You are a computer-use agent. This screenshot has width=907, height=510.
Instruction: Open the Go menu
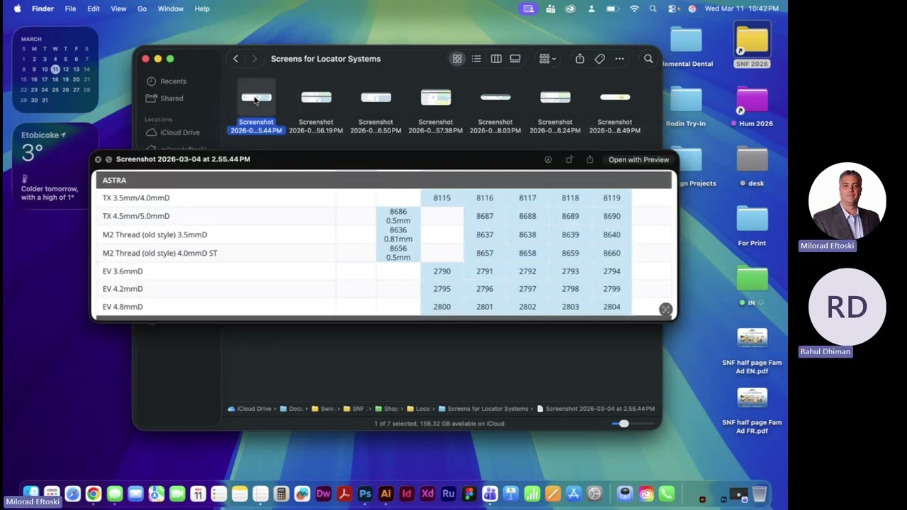(142, 8)
